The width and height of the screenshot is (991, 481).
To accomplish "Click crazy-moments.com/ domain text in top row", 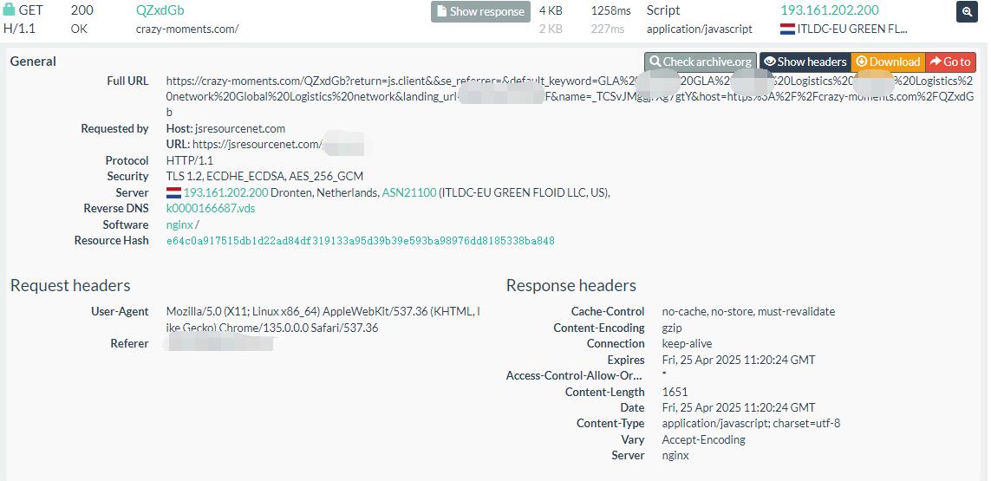I will [187, 29].
